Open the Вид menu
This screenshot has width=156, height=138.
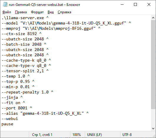51,12
